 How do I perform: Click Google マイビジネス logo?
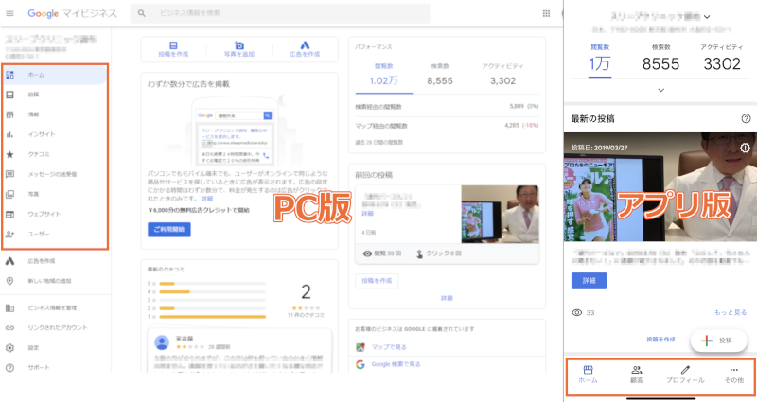coord(72,13)
